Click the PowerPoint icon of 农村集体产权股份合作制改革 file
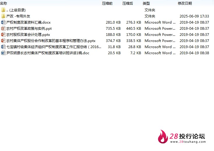Viewport: 214px width, 151px height. tap(3, 41)
